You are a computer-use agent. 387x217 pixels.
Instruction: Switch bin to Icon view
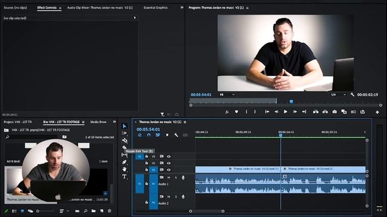point(22,211)
